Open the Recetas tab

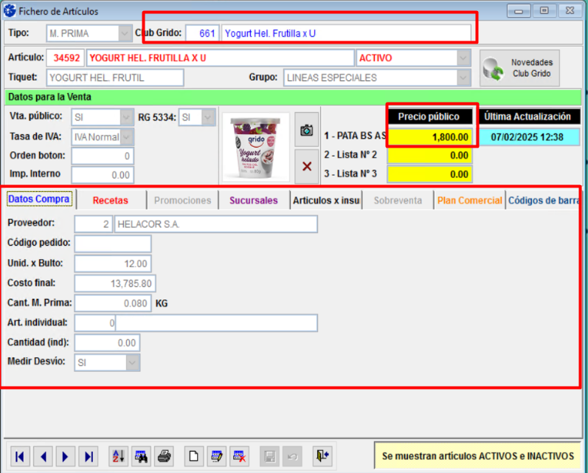(111, 200)
